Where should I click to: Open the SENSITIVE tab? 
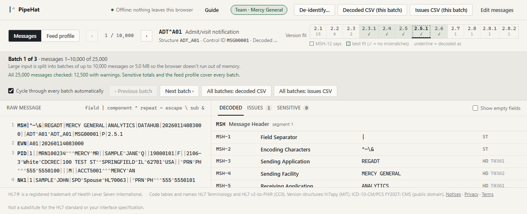click(293, 108)
